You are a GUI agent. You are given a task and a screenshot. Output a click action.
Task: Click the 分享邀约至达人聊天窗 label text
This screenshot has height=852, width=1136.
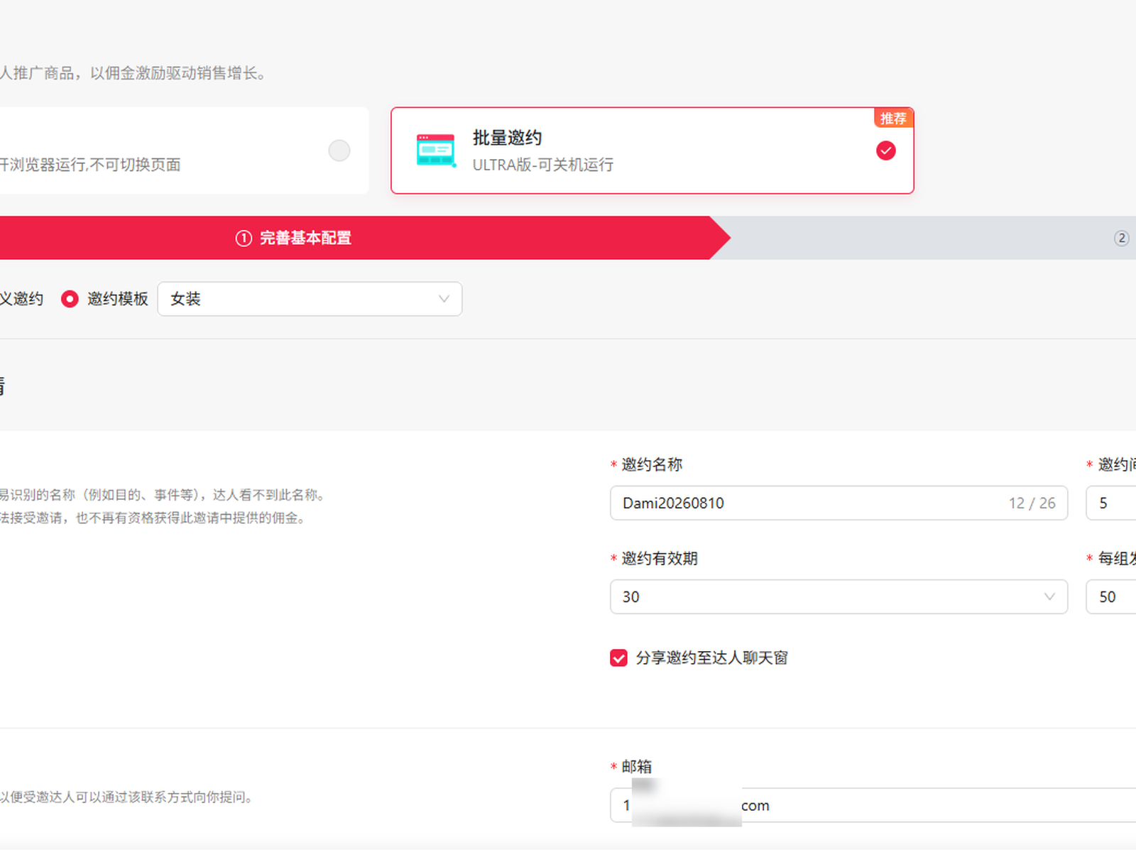711,658
